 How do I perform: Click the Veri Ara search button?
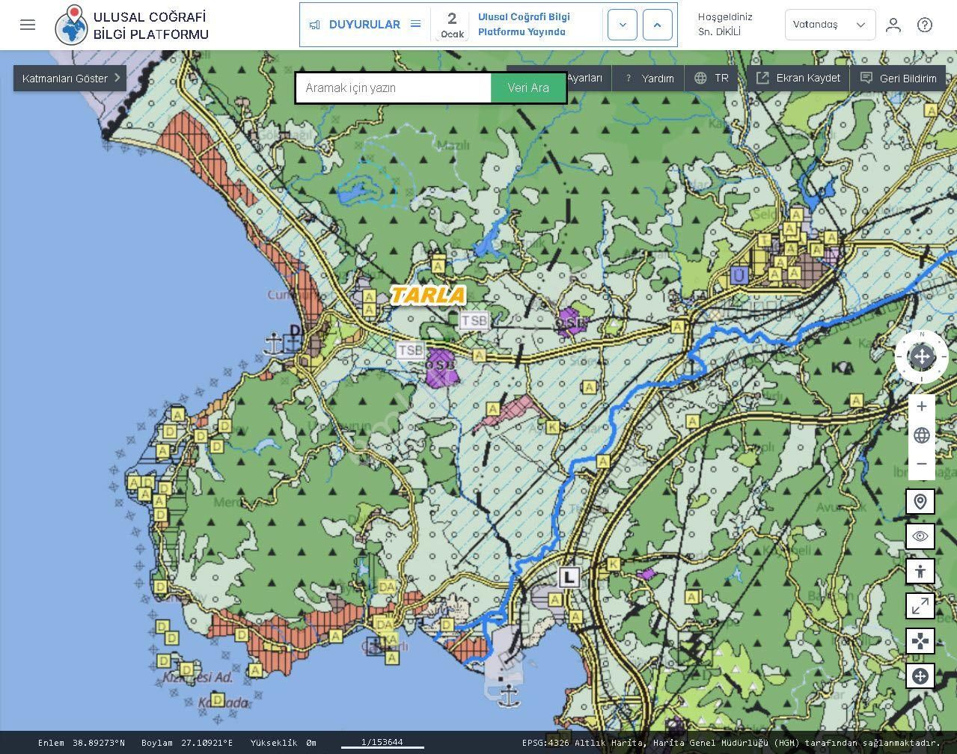528,88
